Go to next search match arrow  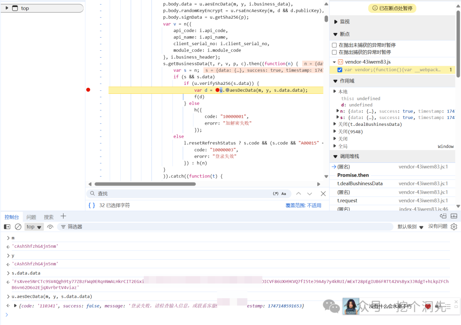coord(309,194)
